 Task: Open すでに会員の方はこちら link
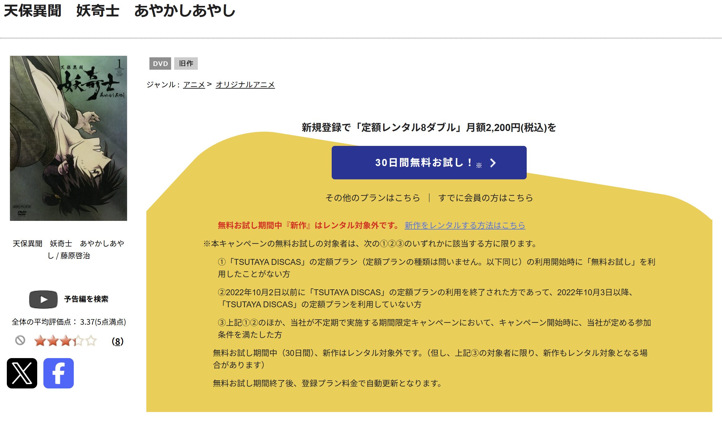click(x=485, y=198)
